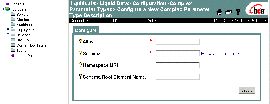The height and width of the screenshot is (104, 270).
Task: Click the Services folder icon
Action: tap(13, 35)
